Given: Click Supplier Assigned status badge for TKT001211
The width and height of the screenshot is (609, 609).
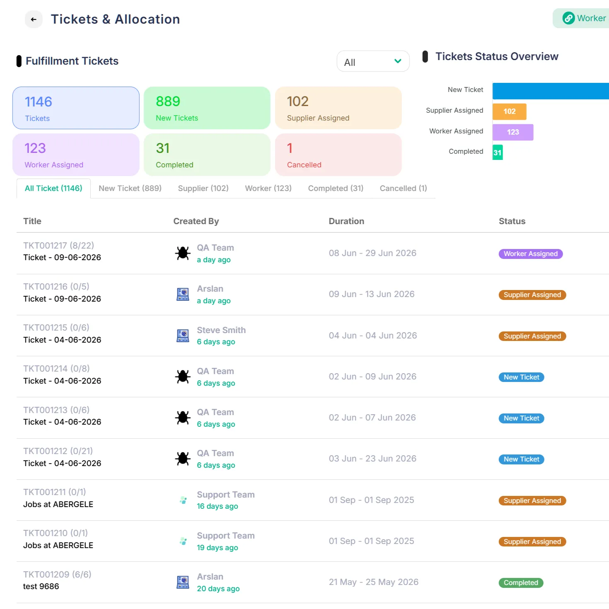Looking at the screenshot, I should click(532, 501).
